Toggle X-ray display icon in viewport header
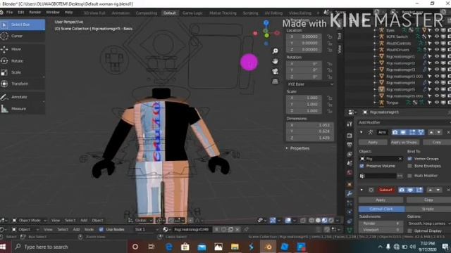This screenshot has width=451, height=253. pos(303,220)
